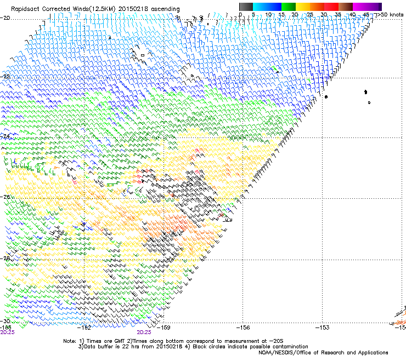
Task: Click the "Times are GMT" note line
Action: (x=105, y=341)
